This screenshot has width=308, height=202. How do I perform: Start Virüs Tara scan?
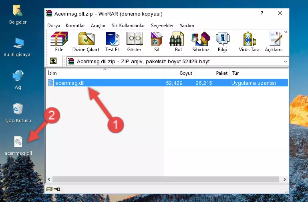tap(249, 42)
